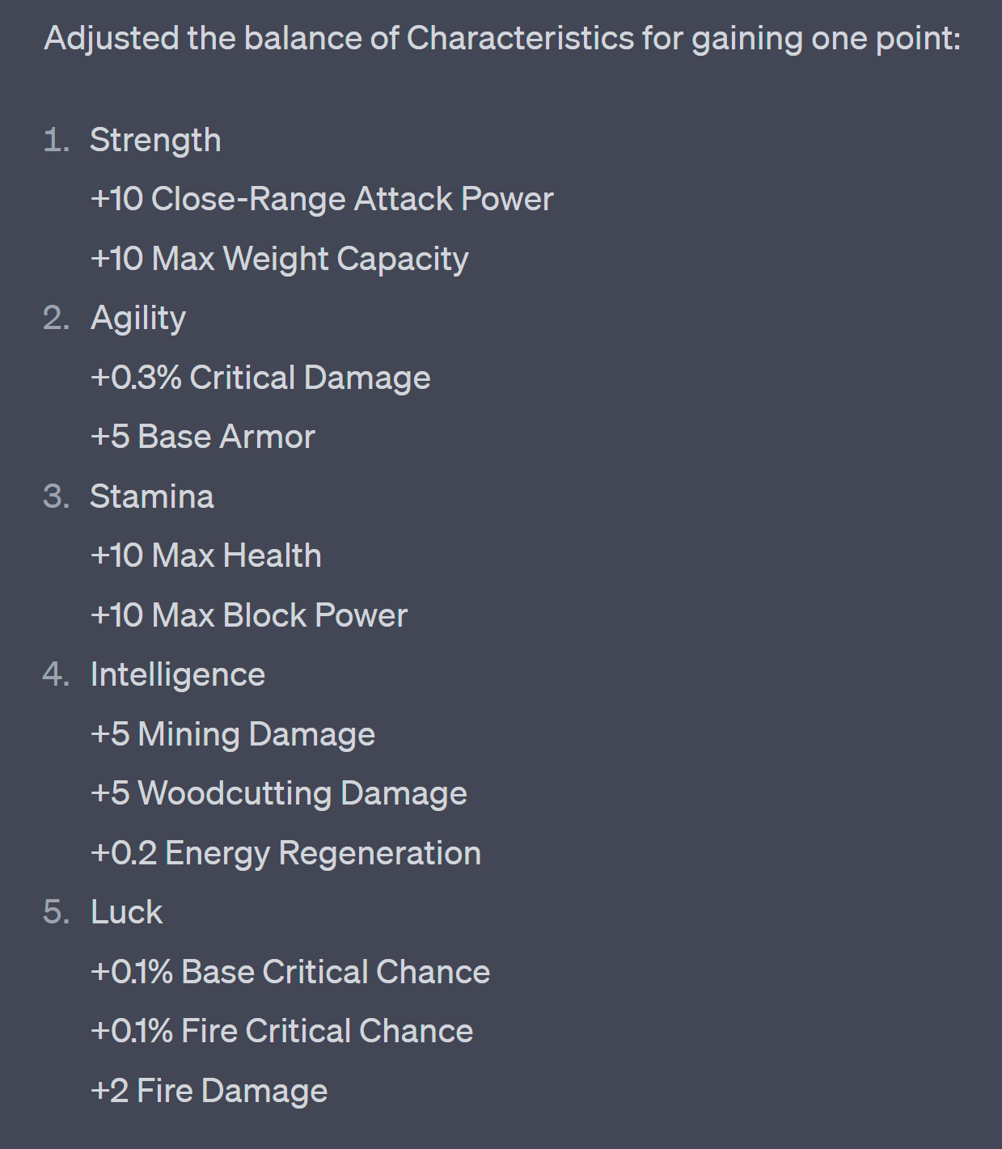Select the Agility list item
1002x1149 pixels.
click(138, 319)
